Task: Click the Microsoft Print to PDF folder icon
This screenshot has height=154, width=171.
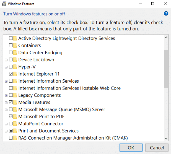Action: (x=15, y=116)
